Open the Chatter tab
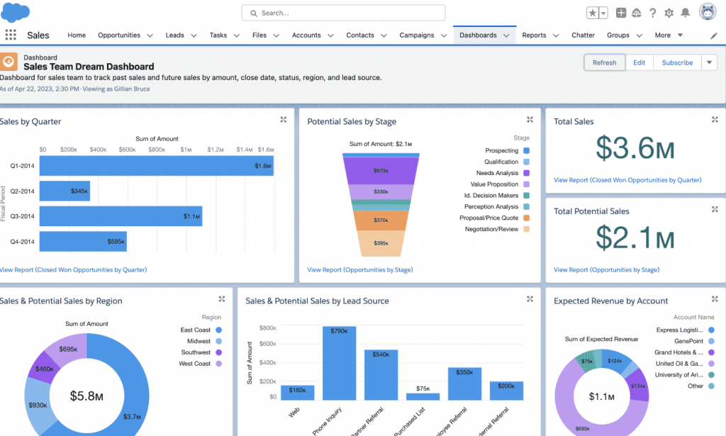726x436 pixels. tap(583, 35)
